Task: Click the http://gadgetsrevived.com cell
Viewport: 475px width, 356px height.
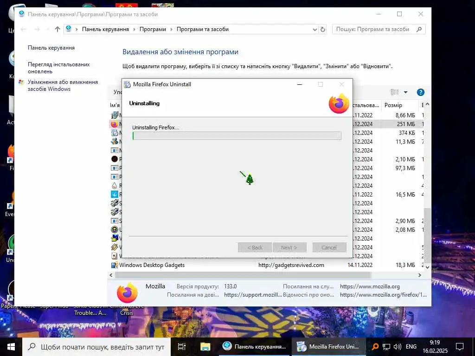Action: pyautogui.click(x=291, y=265)
